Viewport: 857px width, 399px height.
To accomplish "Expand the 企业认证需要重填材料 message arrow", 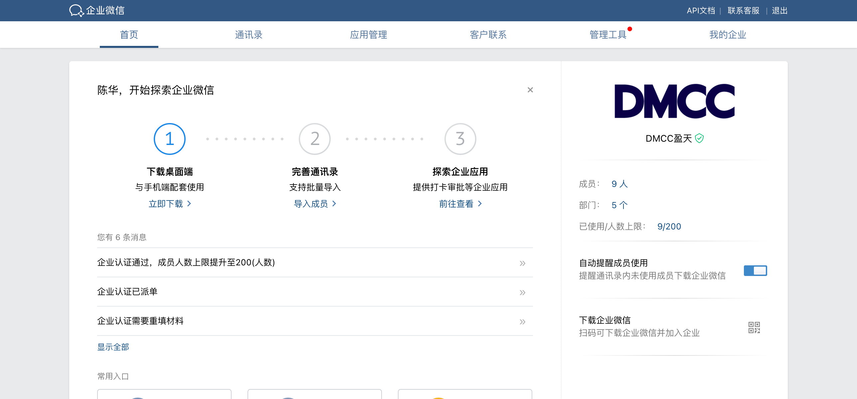I will (x=522, y=322).
